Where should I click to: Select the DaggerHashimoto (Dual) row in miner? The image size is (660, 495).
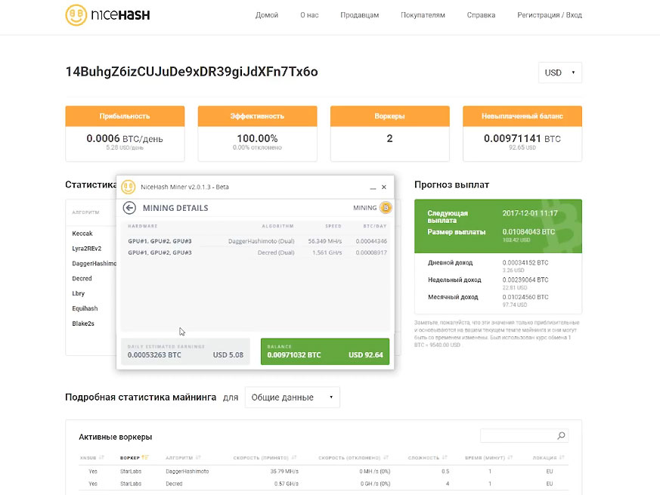click(x=257, y=241)
